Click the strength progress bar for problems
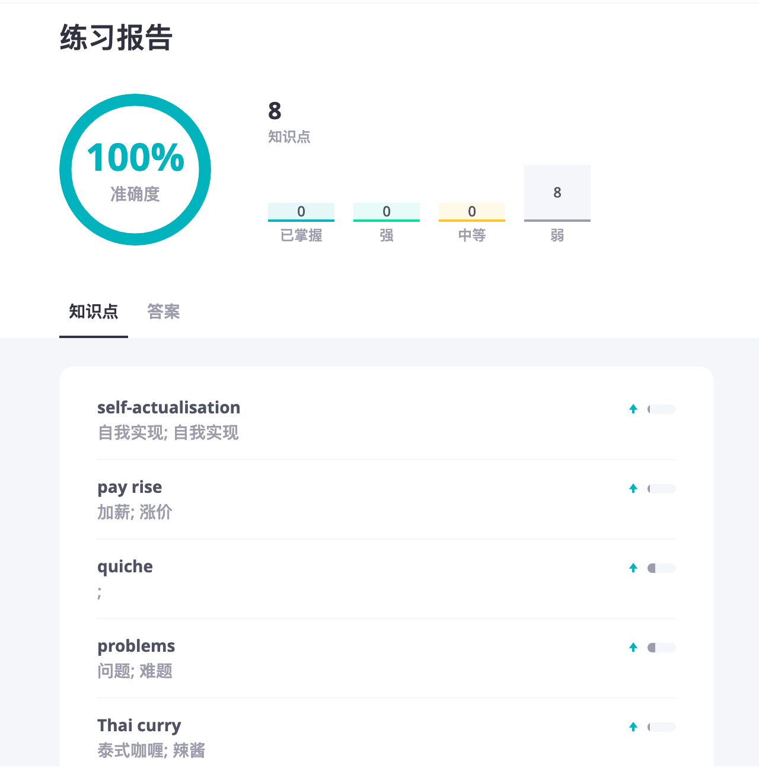The height and width of the screenshot is (771, 759). pyautogui.click(x=662, y=648)
